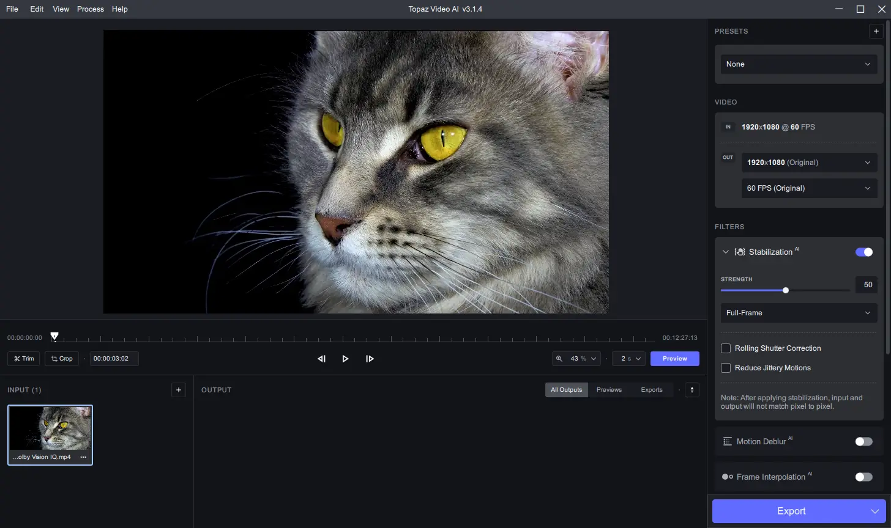Click the Motion Deblur label

point(761,441)
